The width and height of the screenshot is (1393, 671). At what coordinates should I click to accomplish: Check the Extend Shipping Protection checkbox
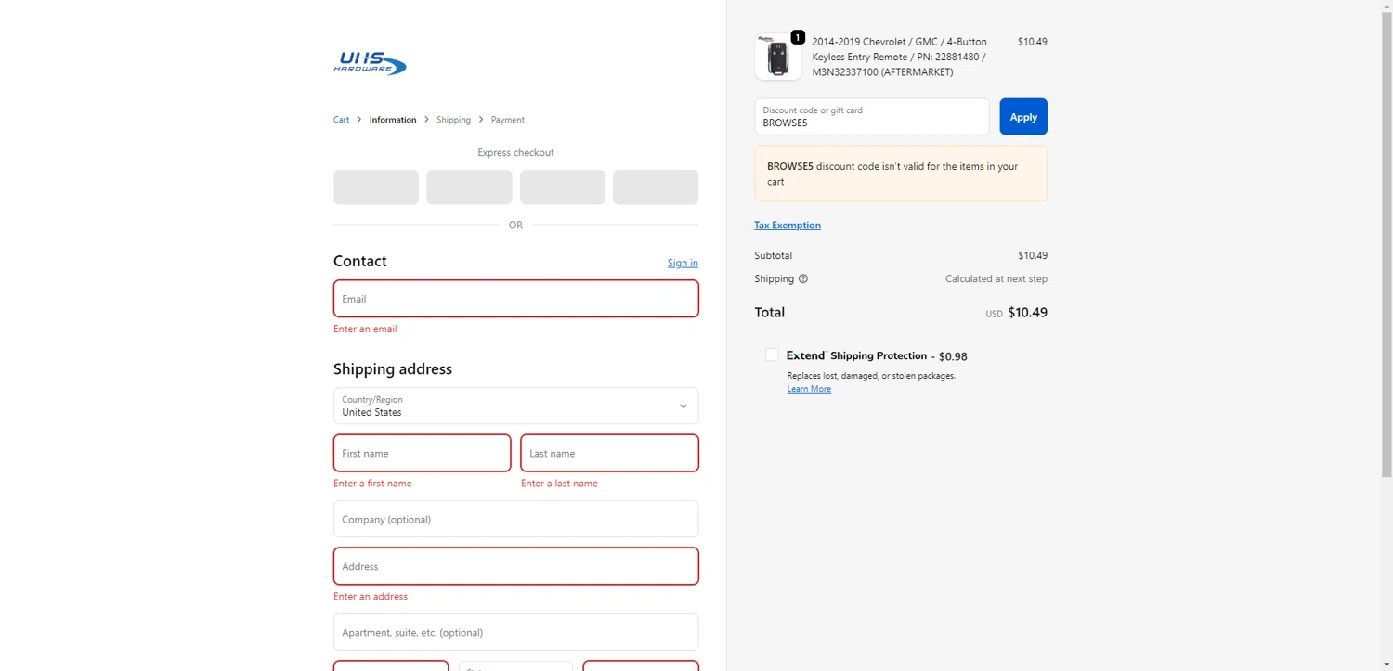coord(772,355)
